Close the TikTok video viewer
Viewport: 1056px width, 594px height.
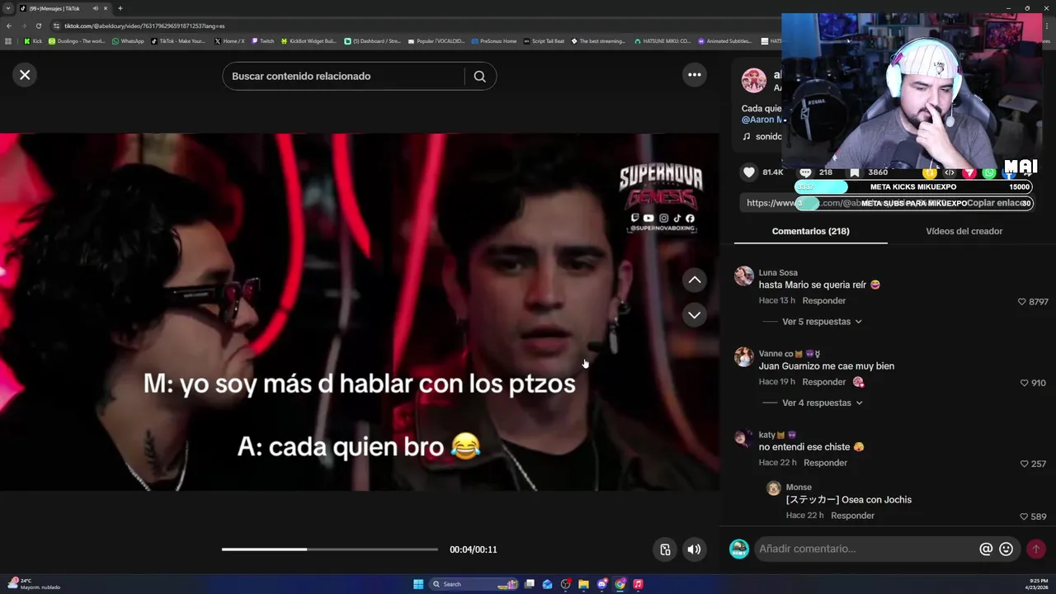[x=25, y=75]
